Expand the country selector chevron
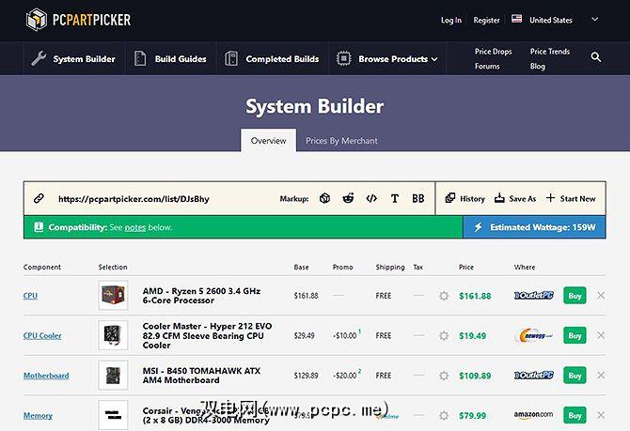 (x=595, y=20)
